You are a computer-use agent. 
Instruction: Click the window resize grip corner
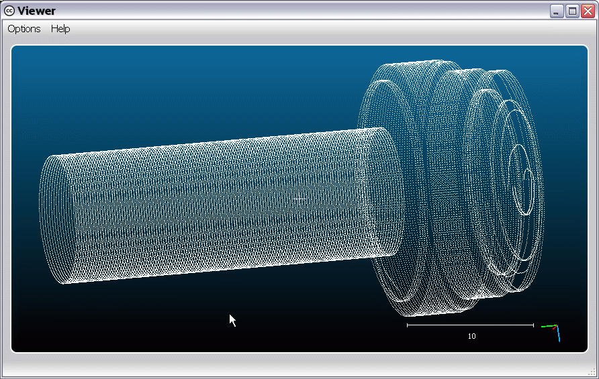click(592, 373)
